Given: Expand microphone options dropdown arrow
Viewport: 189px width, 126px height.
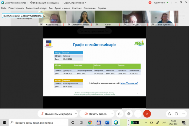Looking at the screenshot, I should tap(76, 114).
